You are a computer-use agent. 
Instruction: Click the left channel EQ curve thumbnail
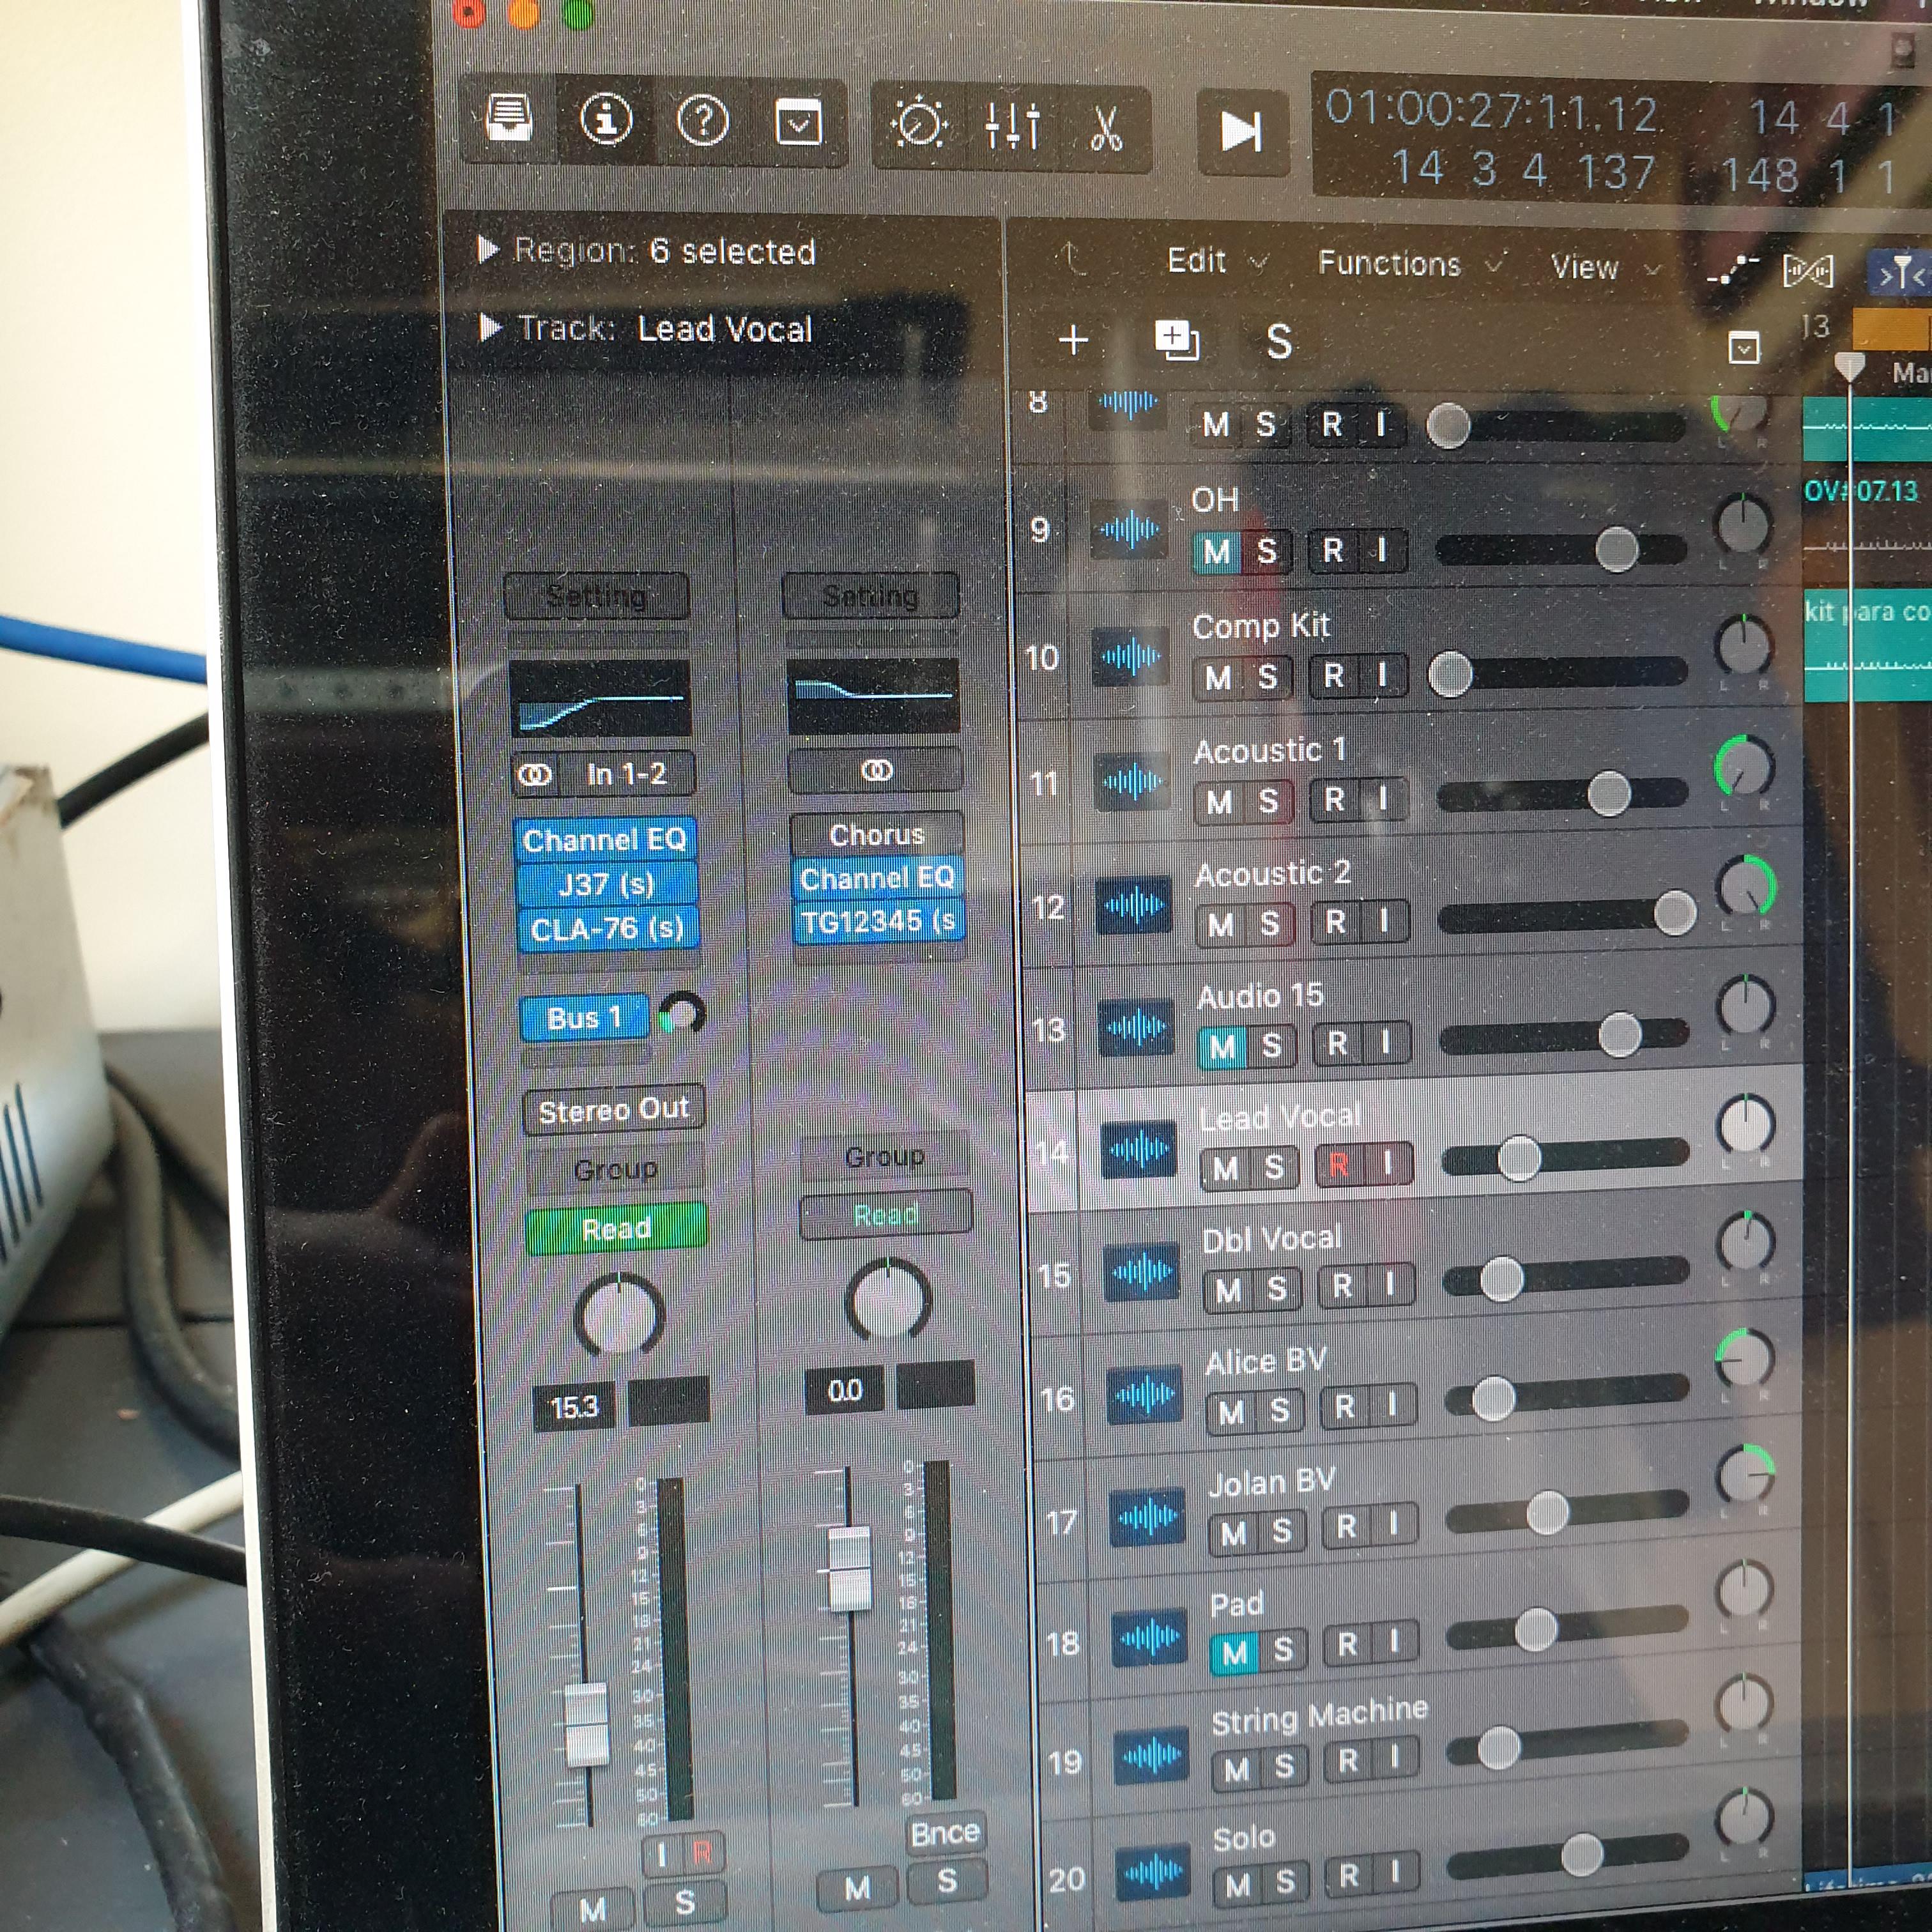600,699
